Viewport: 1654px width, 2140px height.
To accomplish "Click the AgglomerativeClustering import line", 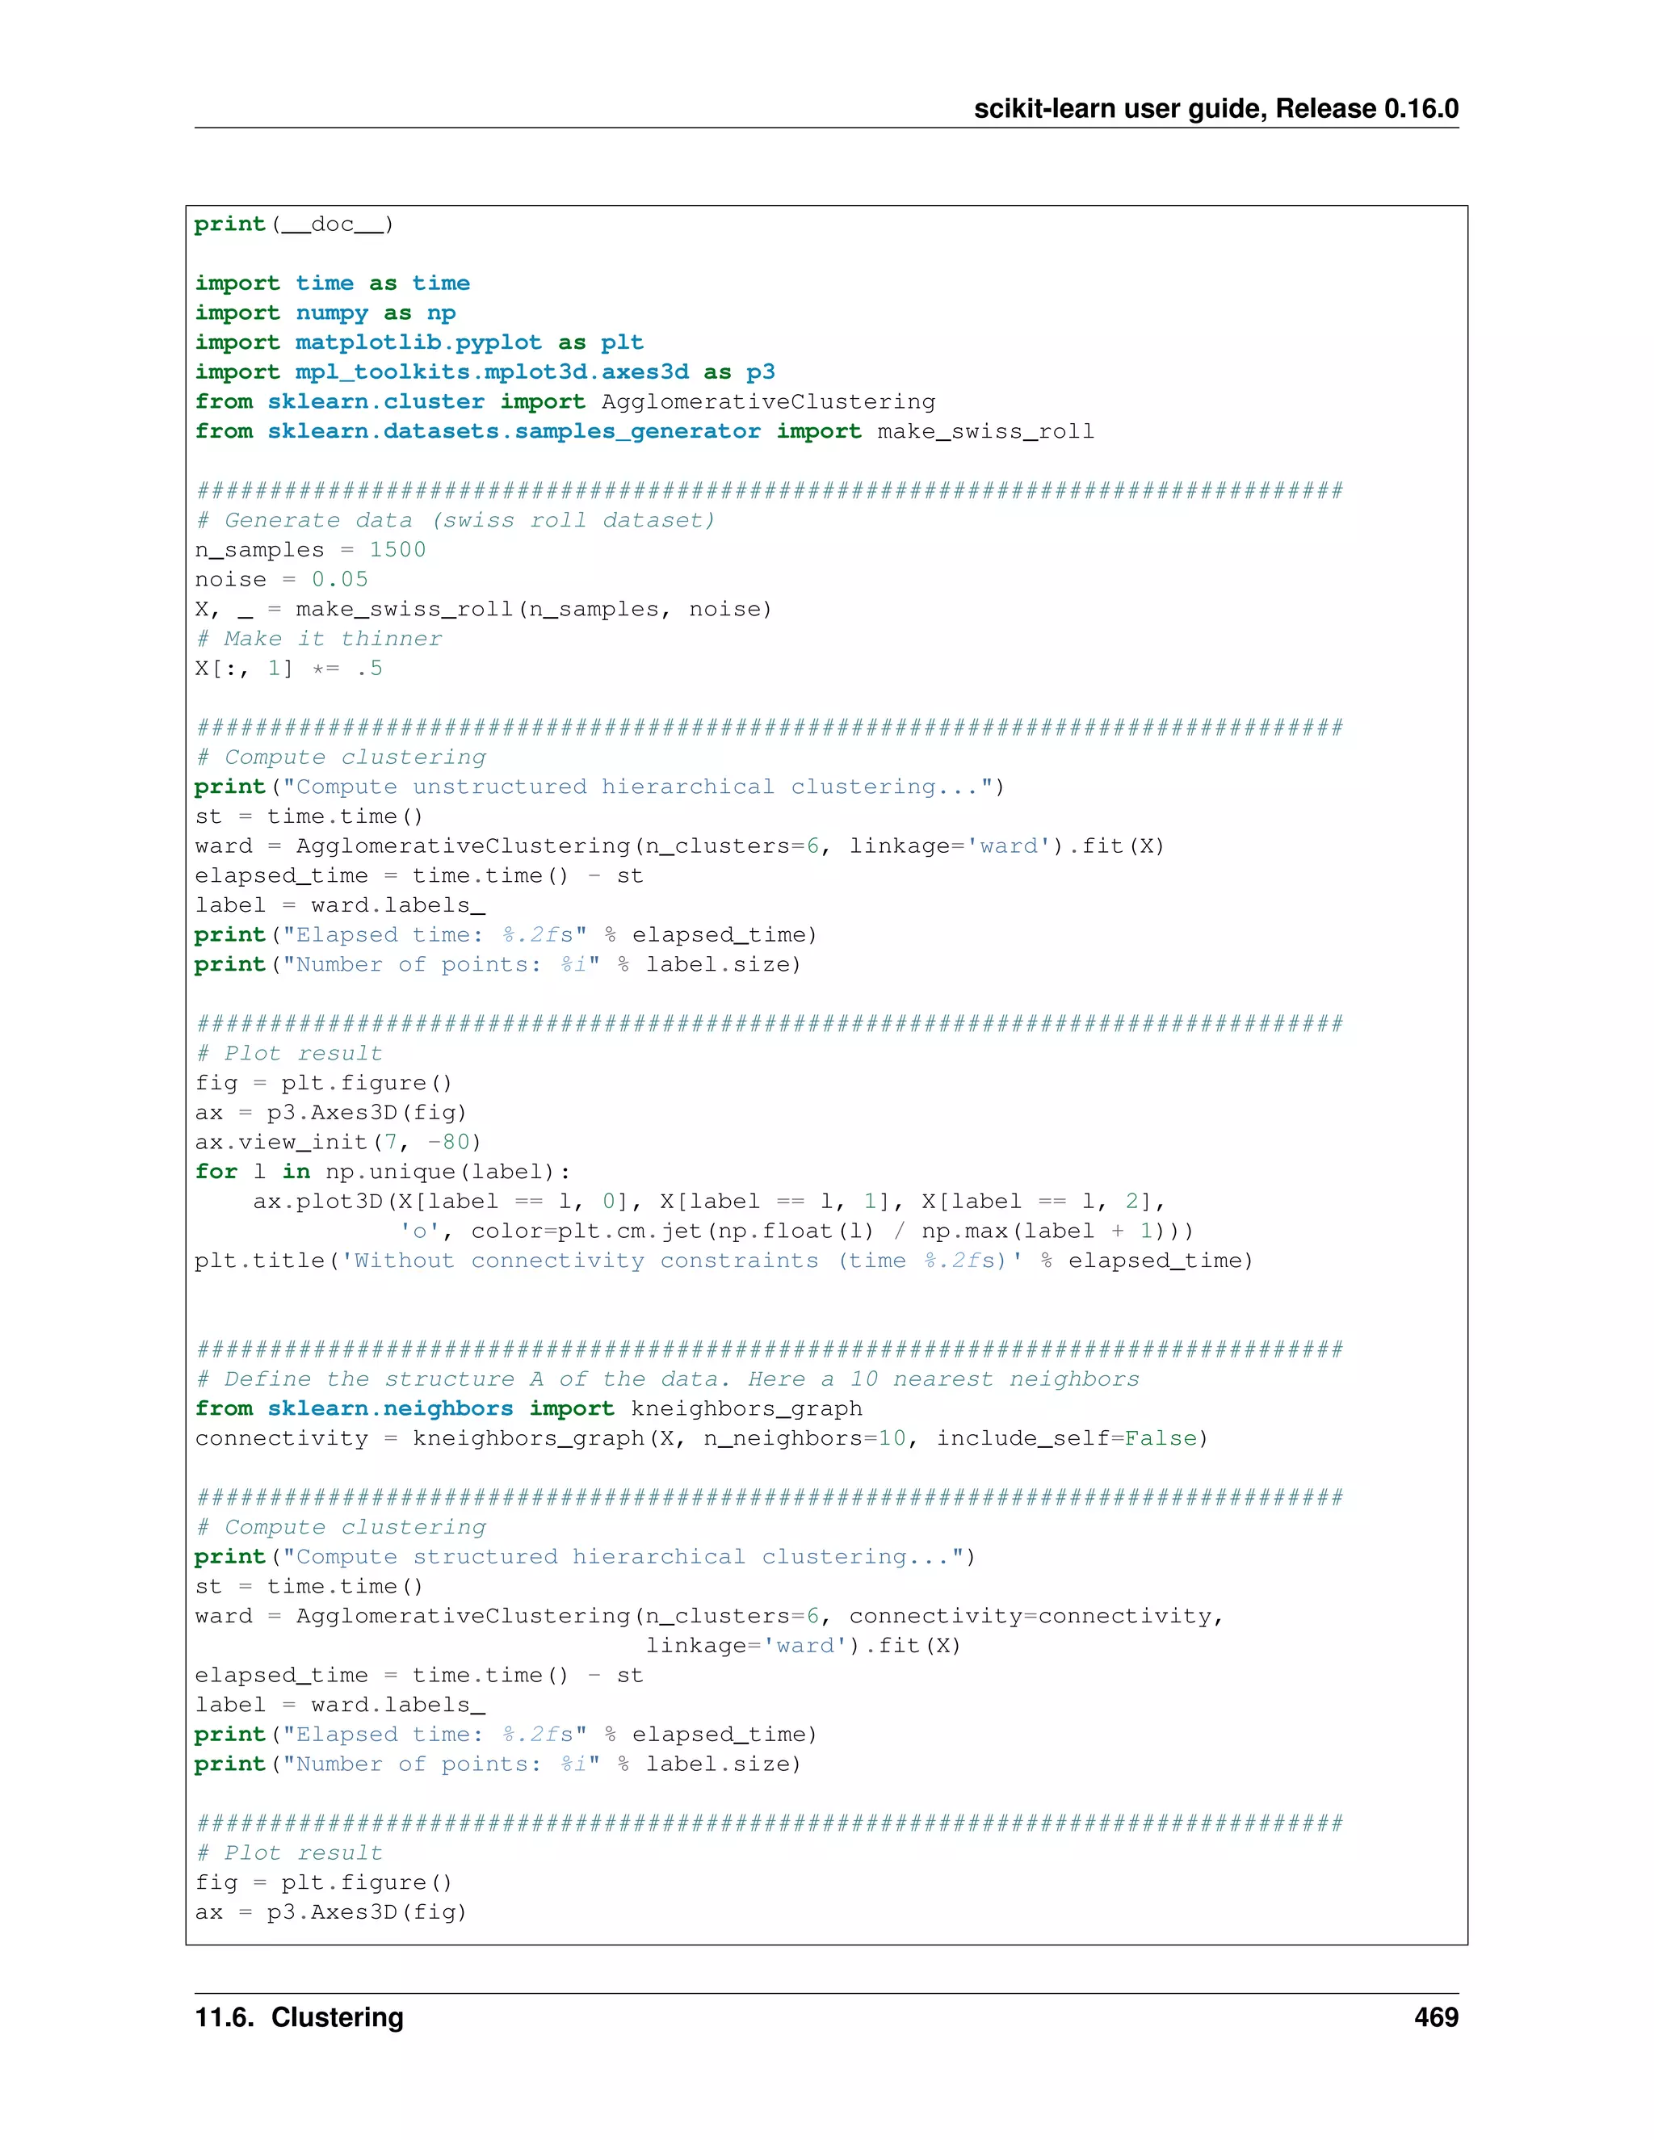I will pyautogui.click(x=565, y=401).
